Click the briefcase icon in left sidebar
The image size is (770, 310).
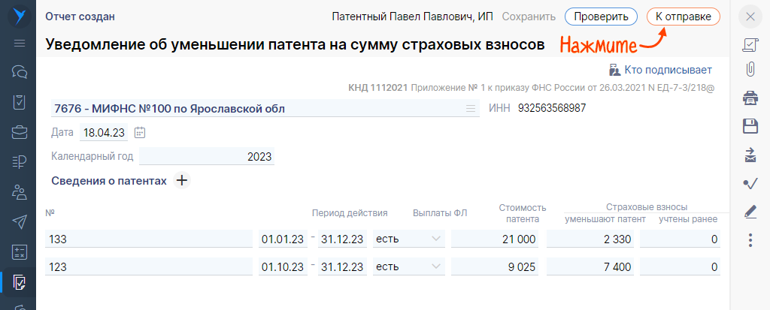[x=20, y=132]
